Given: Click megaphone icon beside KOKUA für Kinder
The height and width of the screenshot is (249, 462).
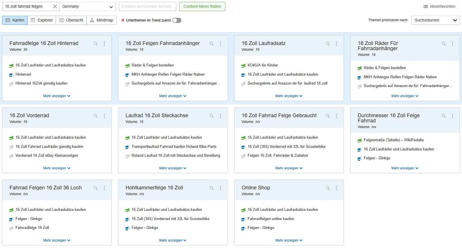Looking at the screenshot, I should pyautogui.click(x=243, y=66).
